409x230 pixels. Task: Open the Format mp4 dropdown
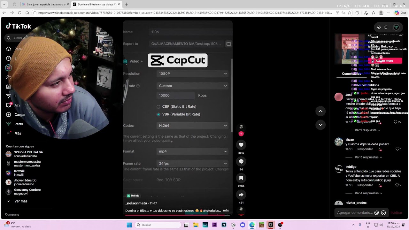click(x=193, y=151)
